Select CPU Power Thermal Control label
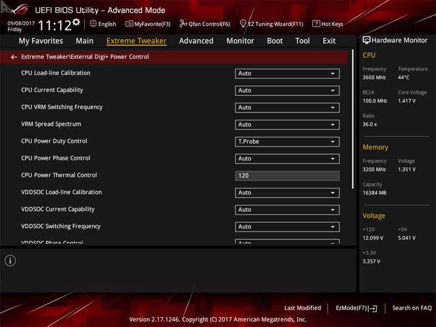 click(59, 175)
